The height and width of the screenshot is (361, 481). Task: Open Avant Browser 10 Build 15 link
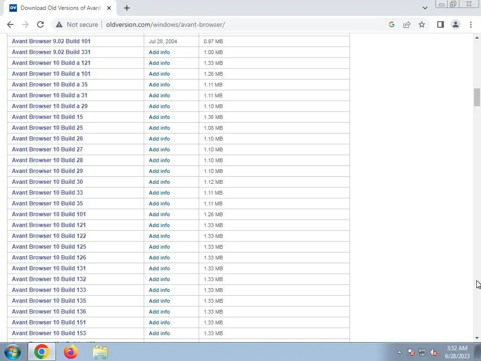click(x=47, y=117)
